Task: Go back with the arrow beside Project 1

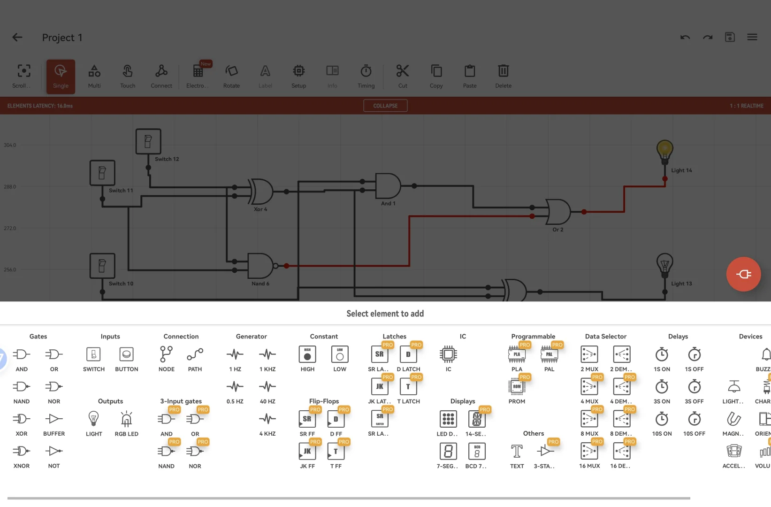Action: pos(17,37)
